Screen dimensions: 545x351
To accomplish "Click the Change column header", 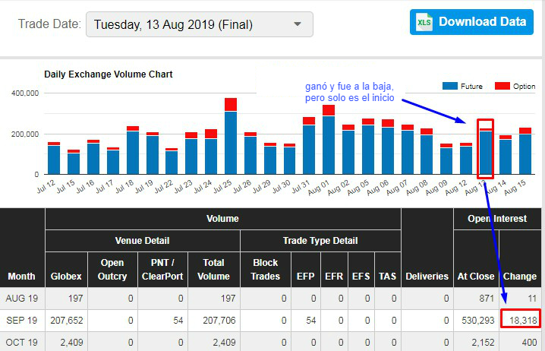I will tap(521, 276).
